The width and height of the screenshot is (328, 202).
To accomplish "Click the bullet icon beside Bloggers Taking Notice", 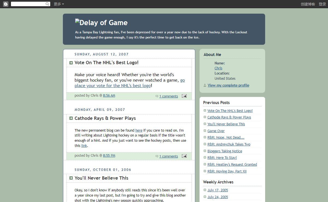I will point(205,151).
